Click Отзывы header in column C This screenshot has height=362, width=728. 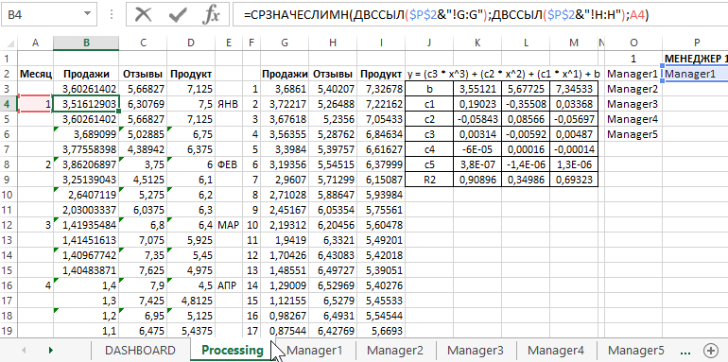(143, 74)
